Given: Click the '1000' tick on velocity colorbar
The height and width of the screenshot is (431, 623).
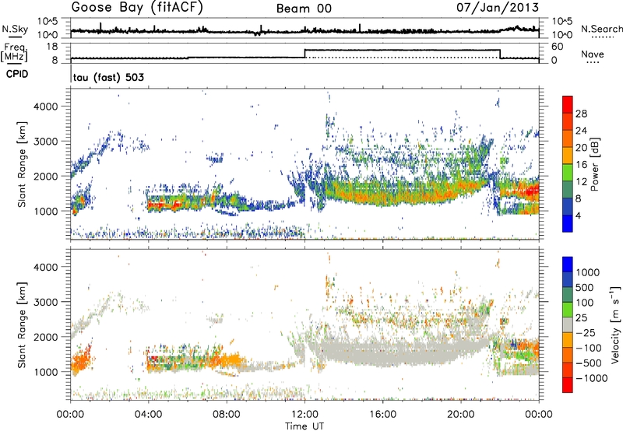Looking at the screenshot, I should 588,272.
